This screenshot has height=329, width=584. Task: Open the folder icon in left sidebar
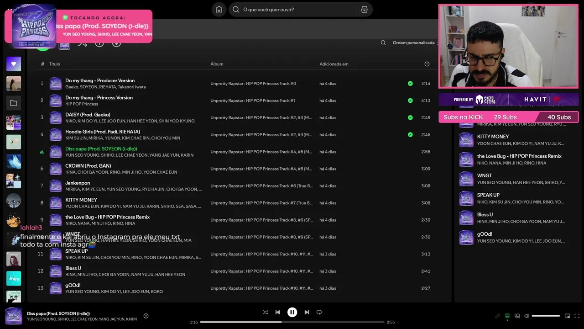tap(14, 103)
